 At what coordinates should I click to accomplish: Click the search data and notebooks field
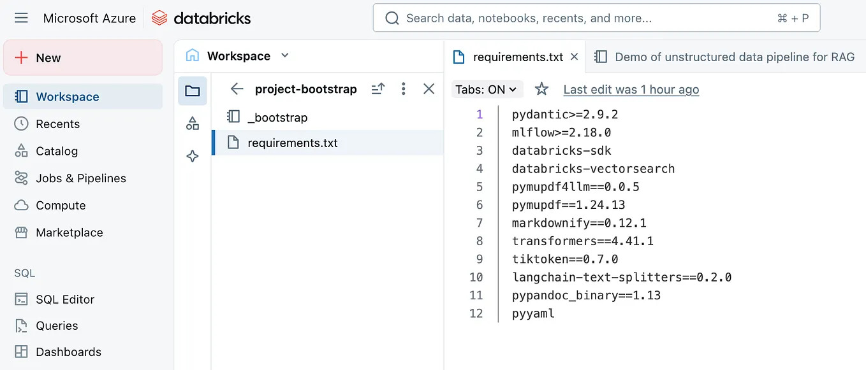596,18
